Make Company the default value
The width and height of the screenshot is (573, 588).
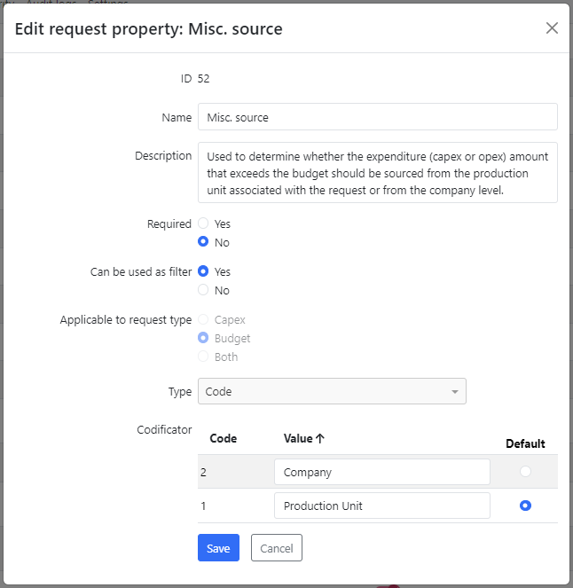(525, 471)
